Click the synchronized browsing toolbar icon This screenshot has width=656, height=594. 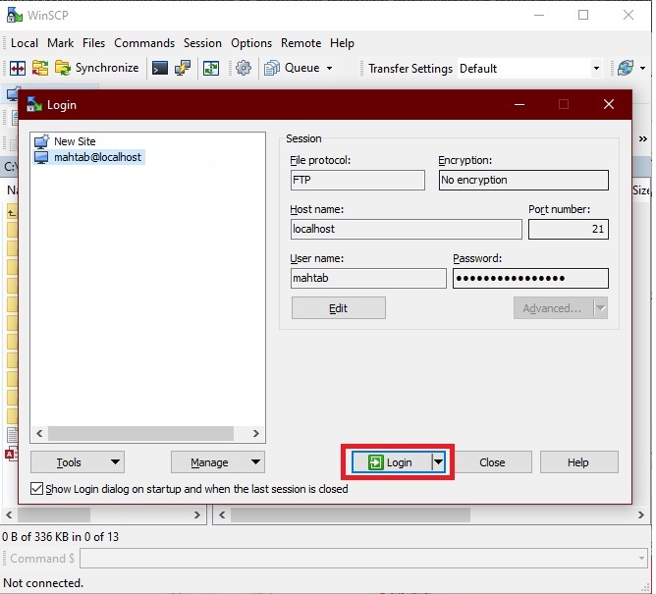[x=211, y=68]
